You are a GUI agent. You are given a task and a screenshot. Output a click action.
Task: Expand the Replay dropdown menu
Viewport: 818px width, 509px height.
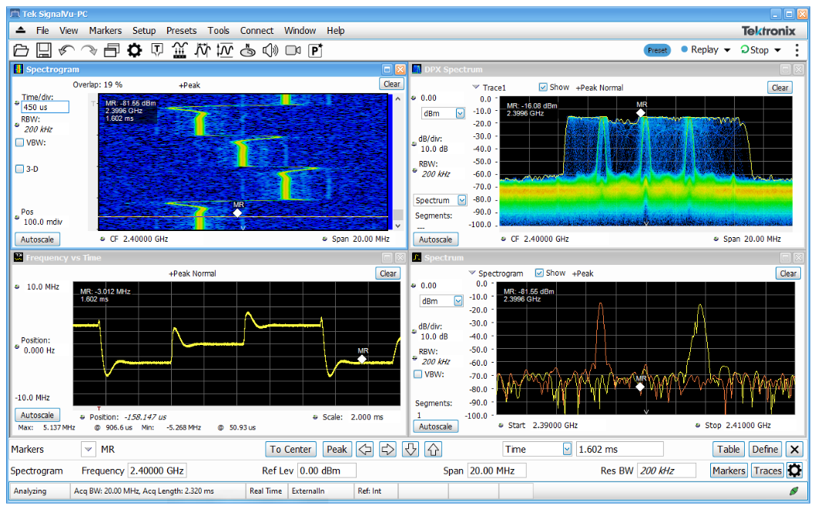coord(726,50)
